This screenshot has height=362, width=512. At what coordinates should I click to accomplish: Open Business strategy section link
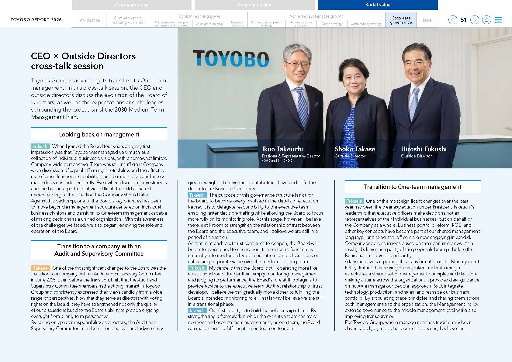[x=237, y=24]
